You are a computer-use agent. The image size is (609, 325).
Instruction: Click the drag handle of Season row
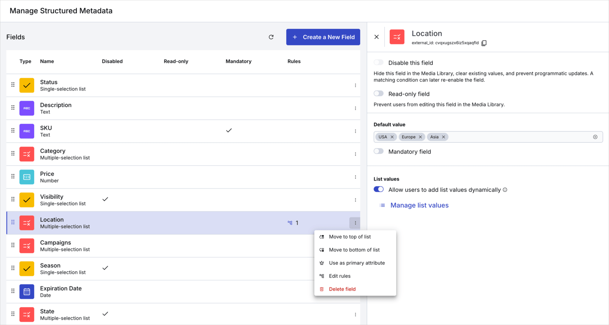point(13,268)
